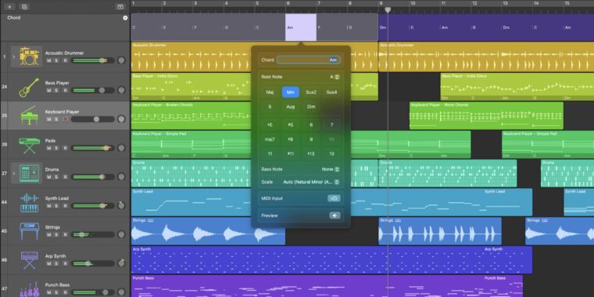Screen dimensions: 594x297
Task: Click the Synth Lead pan knob
Action: click(x=121, y=206)
